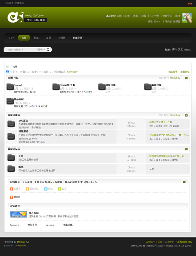Switch to the 排行榜 nav tab
Screen dimensions: 196x256
(62, 38)
